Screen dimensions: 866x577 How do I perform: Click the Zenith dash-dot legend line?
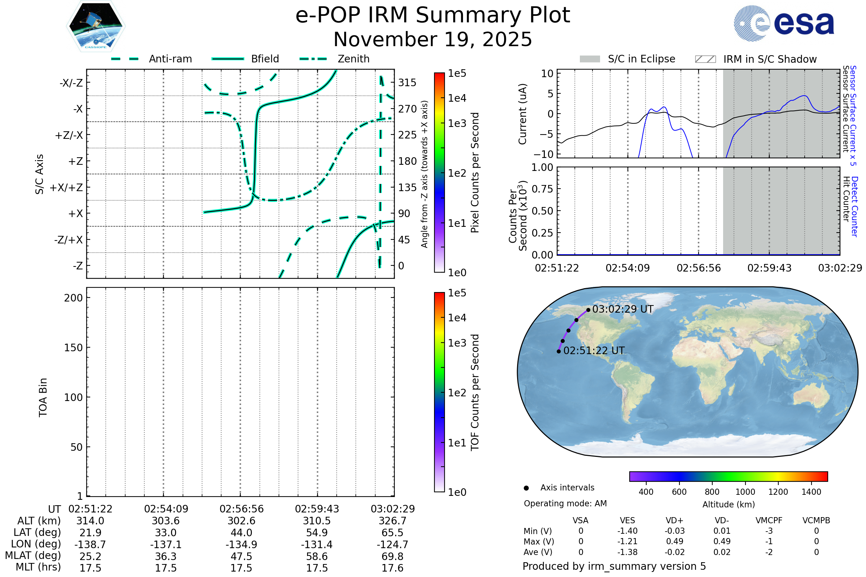[x=313, y=59]
